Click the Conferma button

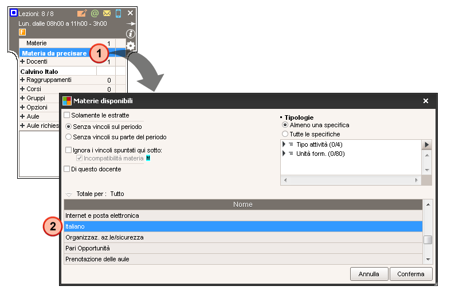[411, 274]
